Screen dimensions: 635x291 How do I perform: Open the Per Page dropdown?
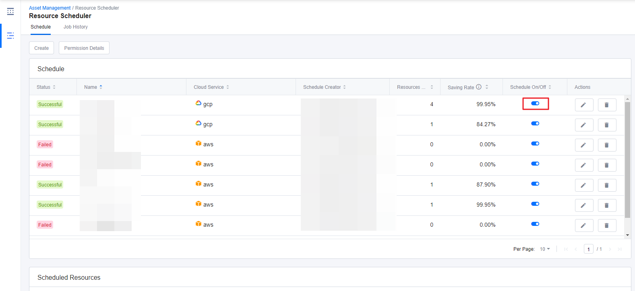coord(545,249)
